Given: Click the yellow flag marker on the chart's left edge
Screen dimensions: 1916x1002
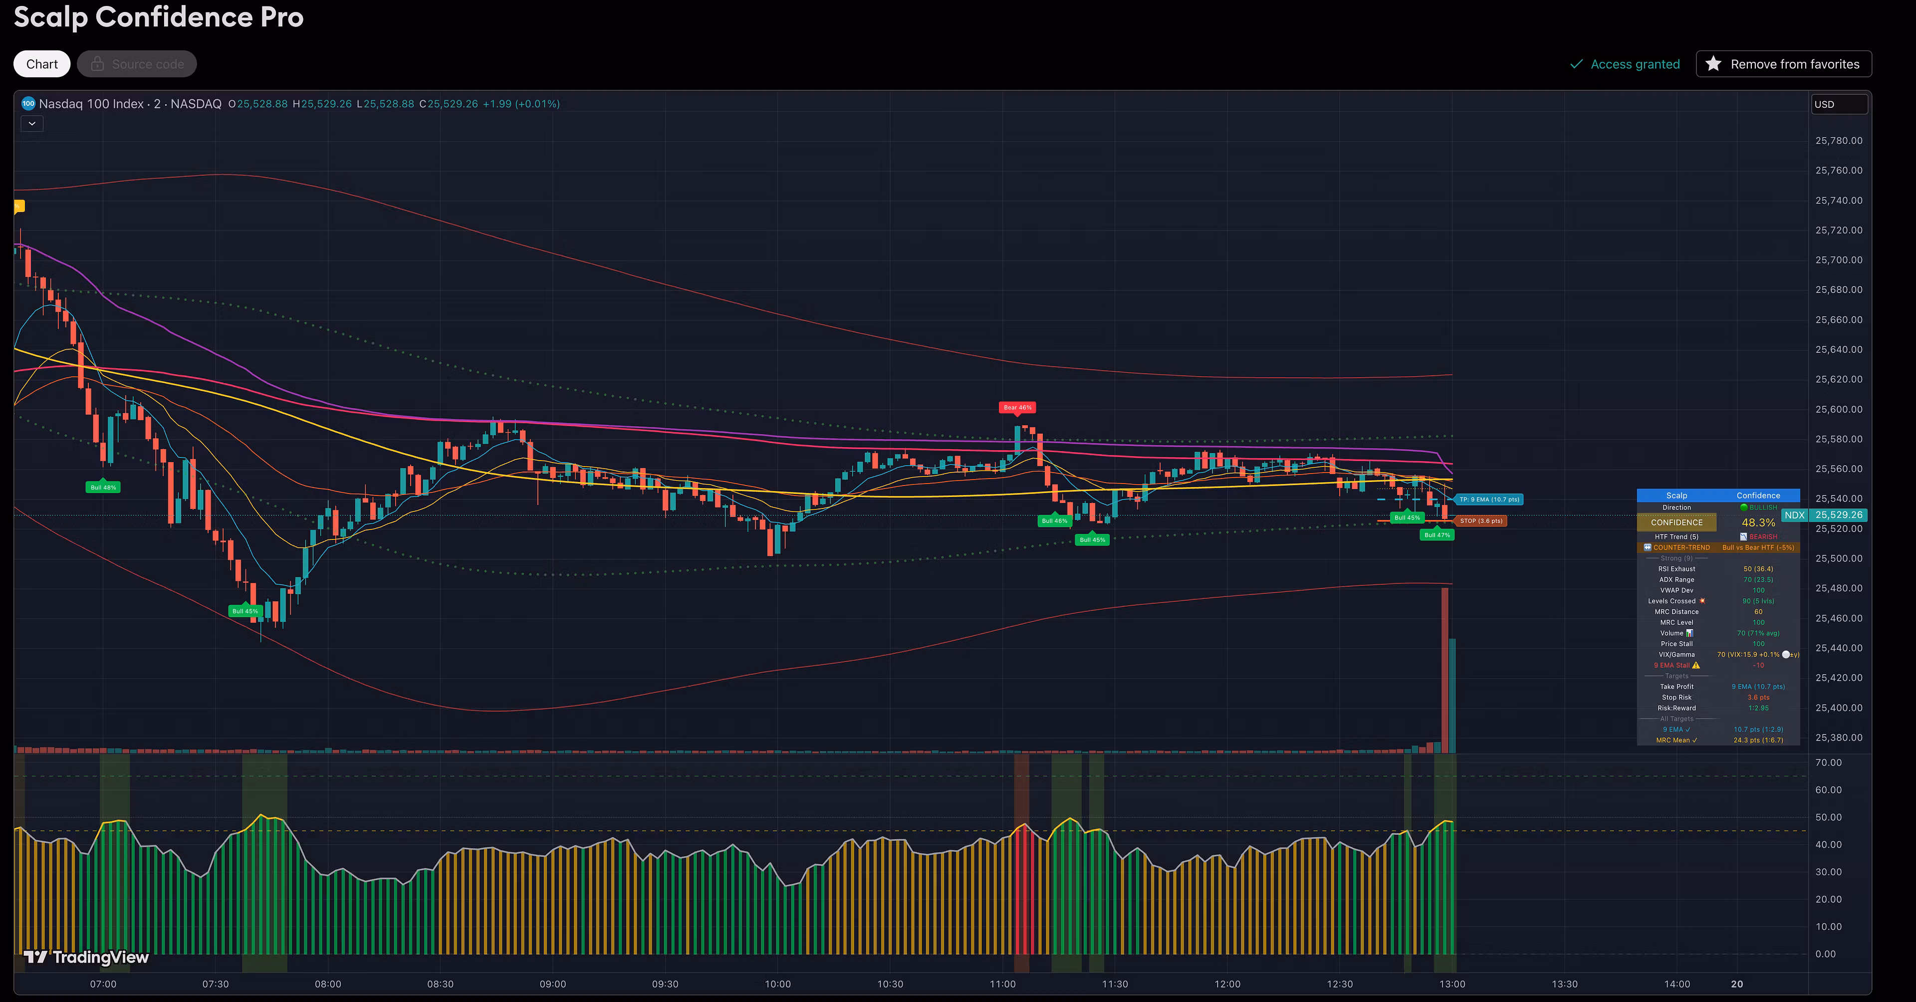Looking at the screenshot, I should tap(19, 206).
